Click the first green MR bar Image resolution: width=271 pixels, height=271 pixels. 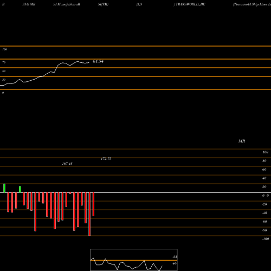click(x=4, y=188)
